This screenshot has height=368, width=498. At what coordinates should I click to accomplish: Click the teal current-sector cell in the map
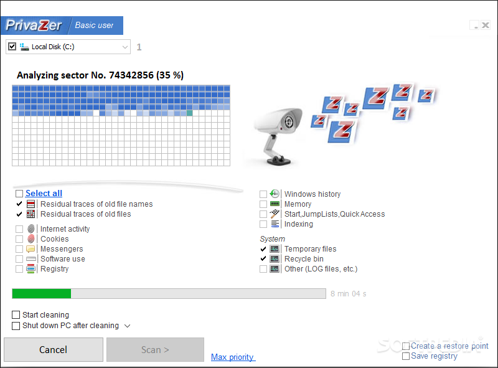point(189,113)
